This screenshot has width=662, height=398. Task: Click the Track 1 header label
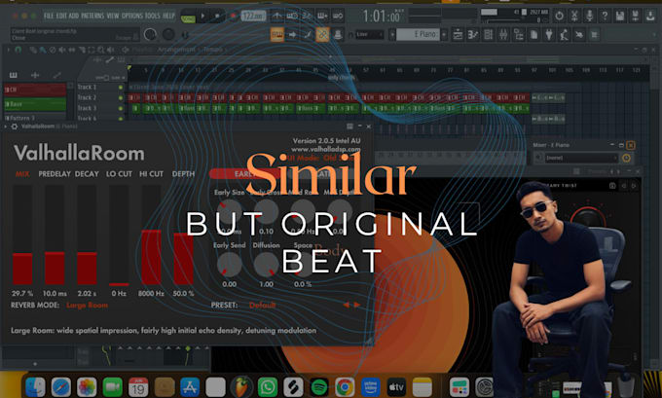click(87, 87)
